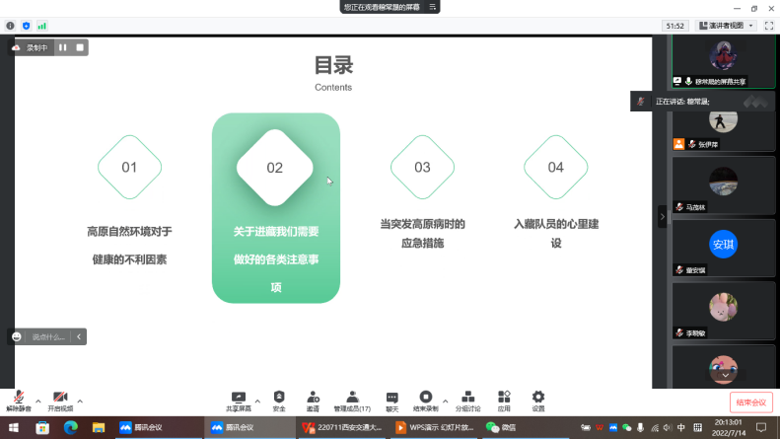Stop the recording with the square button

[80, 46]
